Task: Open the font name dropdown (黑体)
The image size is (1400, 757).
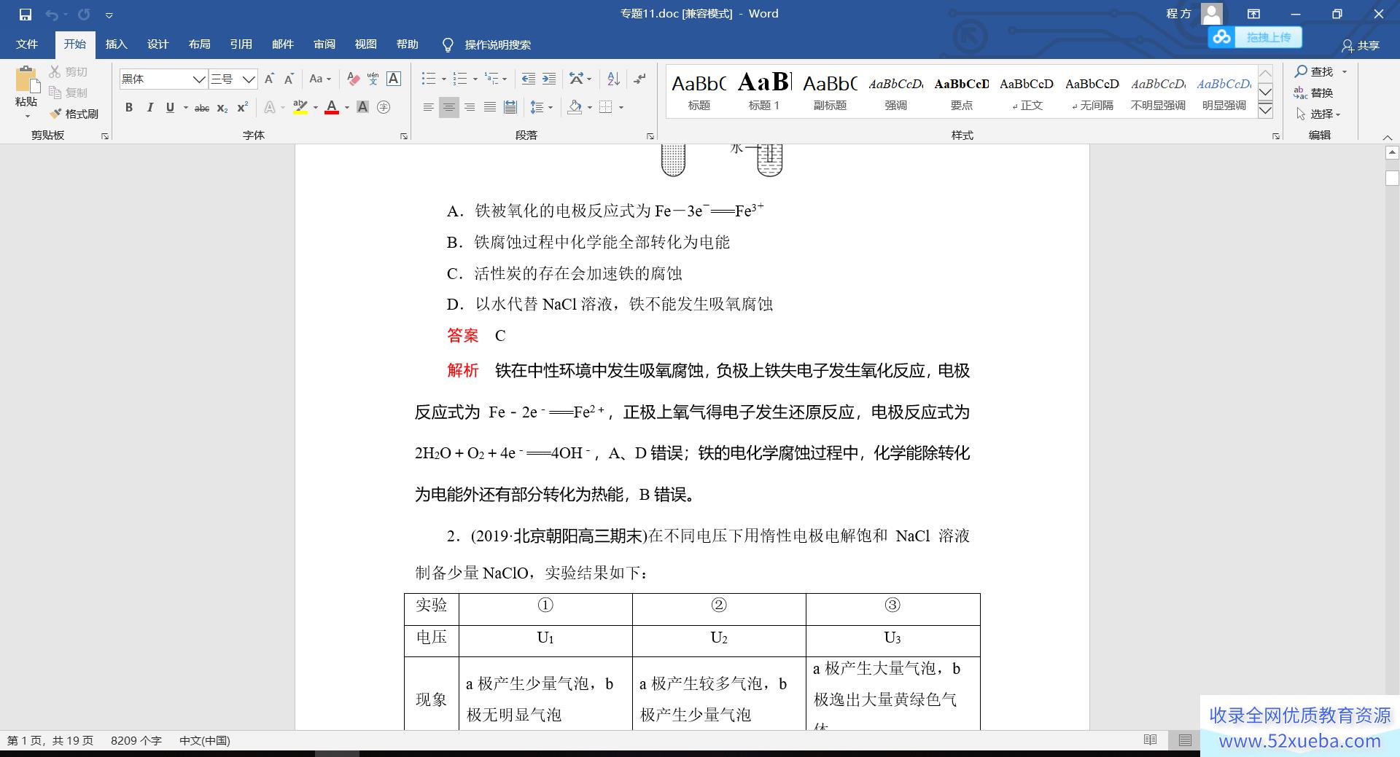Action: click(199, 79)
